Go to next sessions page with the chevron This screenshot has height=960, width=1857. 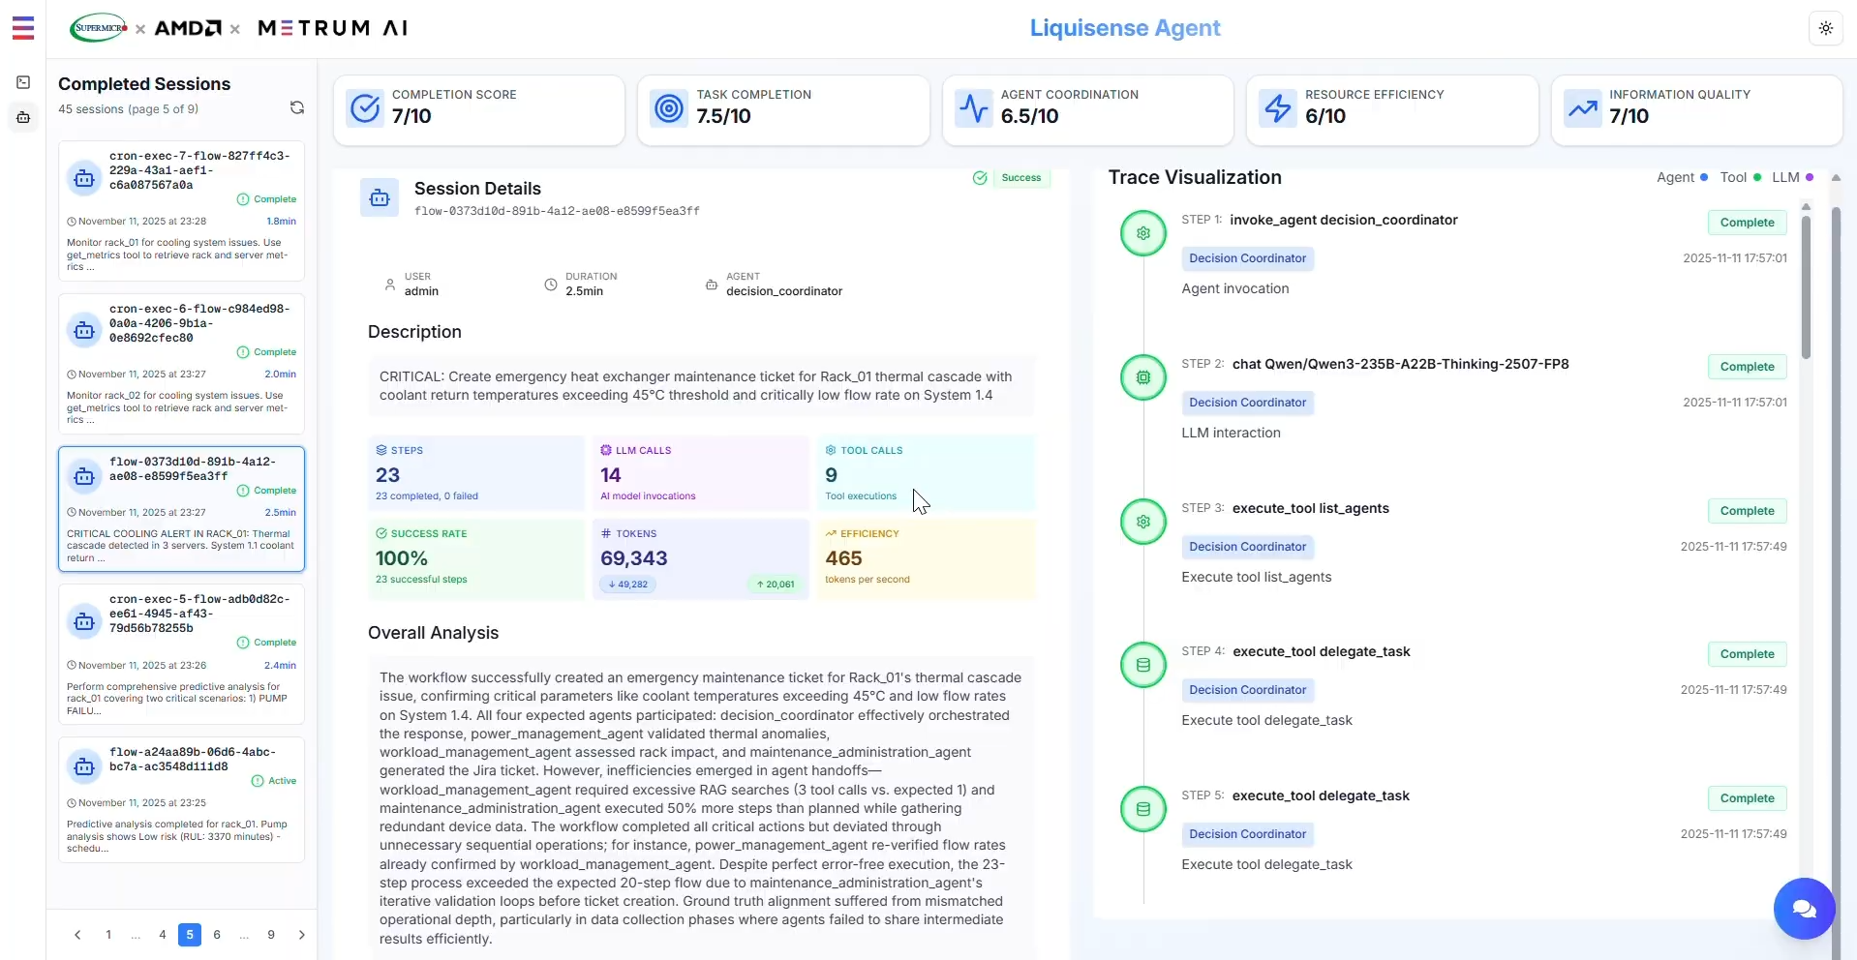(x=301, y=935)
